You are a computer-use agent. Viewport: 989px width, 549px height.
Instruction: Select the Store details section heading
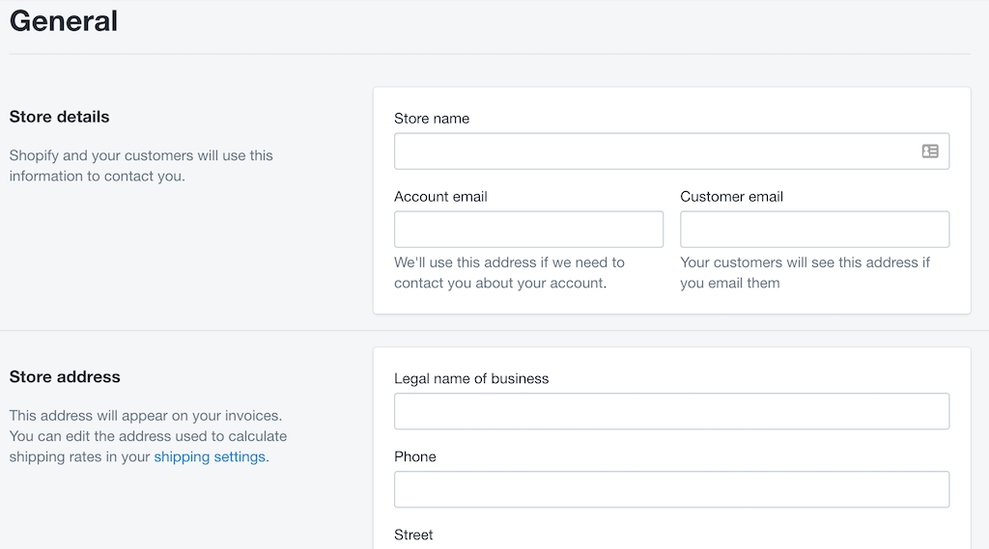pos(59,117)
